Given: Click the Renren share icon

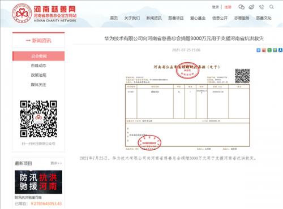Looking at the screenshot, I should pyautogui.click(x=281, y=50).
